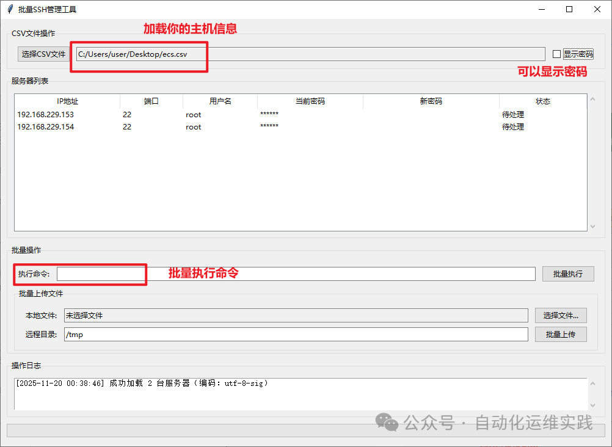This screenshot has height=447, width=612.
Task: Focus the 执行命令 input field
Action: click(x=296, y=274)
